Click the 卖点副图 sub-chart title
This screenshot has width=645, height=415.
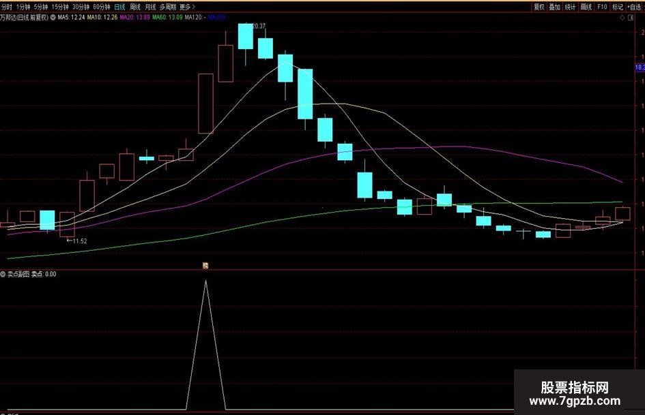(18, 274)
